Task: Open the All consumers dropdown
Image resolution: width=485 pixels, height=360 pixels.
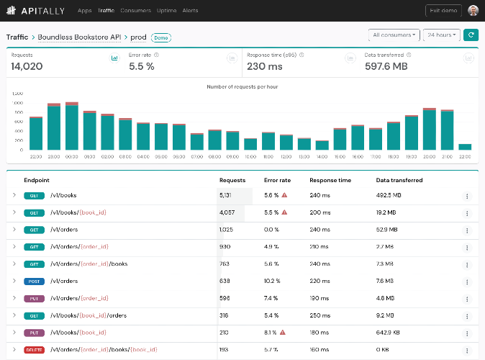Action: 394,35
